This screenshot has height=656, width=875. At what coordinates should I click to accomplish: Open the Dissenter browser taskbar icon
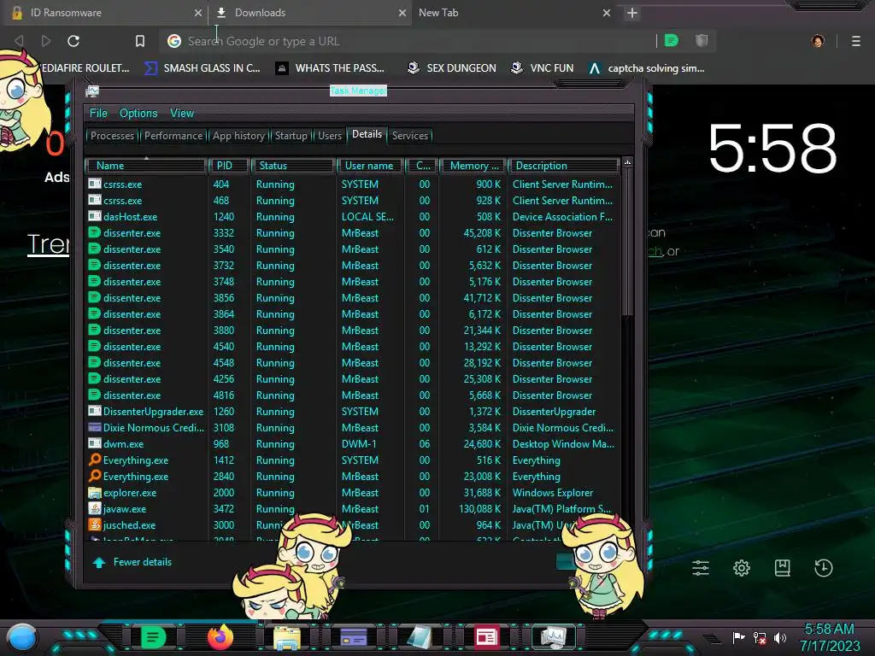pos(154,637)
